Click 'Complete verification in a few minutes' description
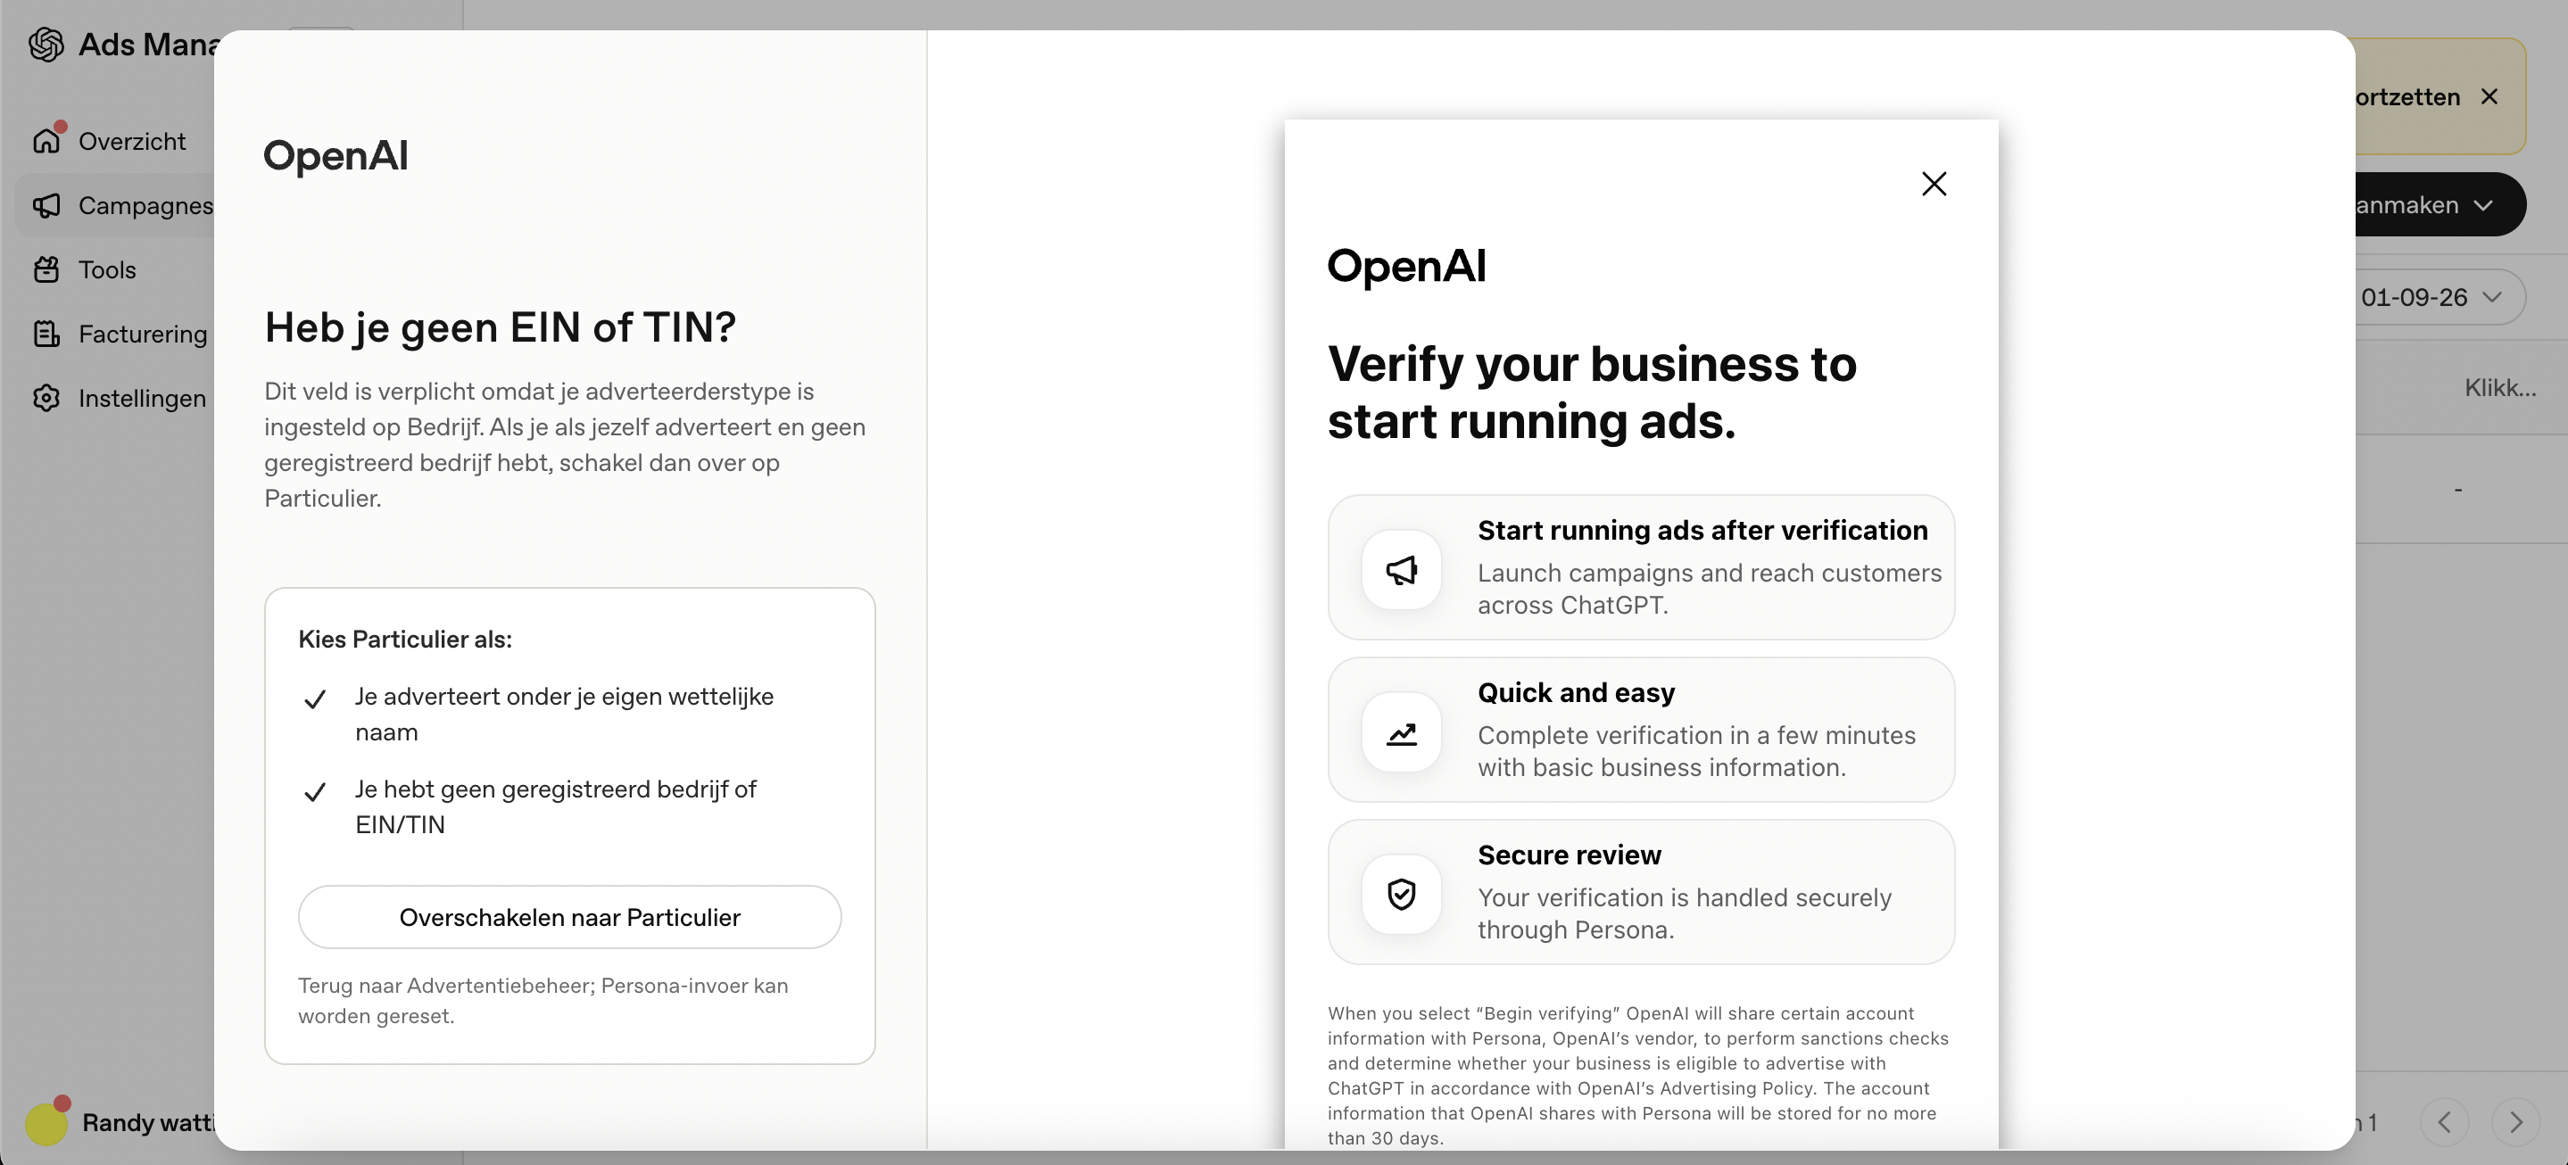2568x1165 pixels. [x=1697, y=751]
